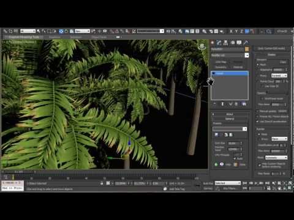This screenshot has width=294, height=220.
Task: Enable the Manual update checkbox
Action: [x=258, y=111]
